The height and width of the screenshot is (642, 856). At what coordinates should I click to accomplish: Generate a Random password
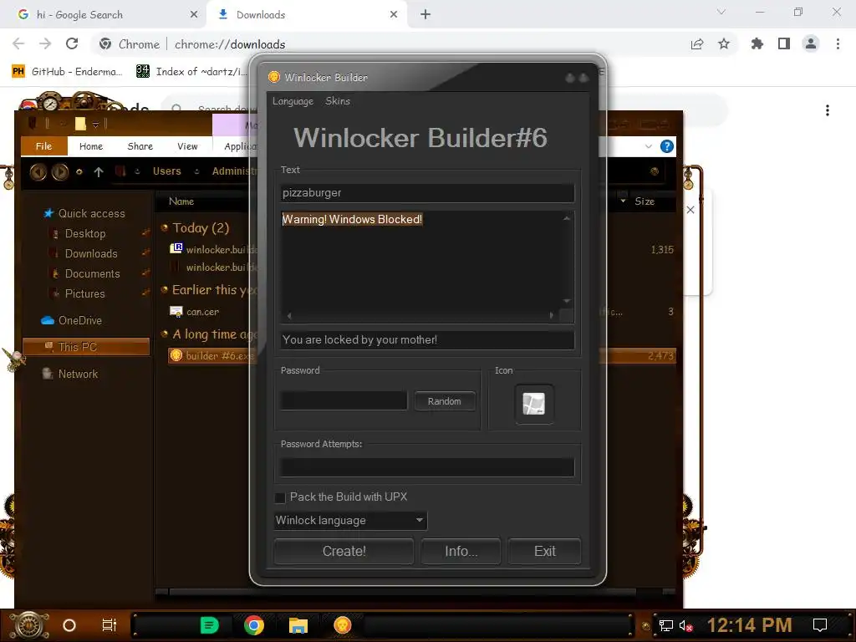click(445, 401)
